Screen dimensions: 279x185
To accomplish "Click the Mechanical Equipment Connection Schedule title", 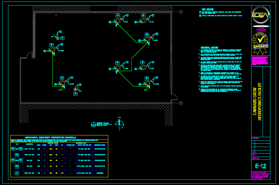I will click(50, 137).
